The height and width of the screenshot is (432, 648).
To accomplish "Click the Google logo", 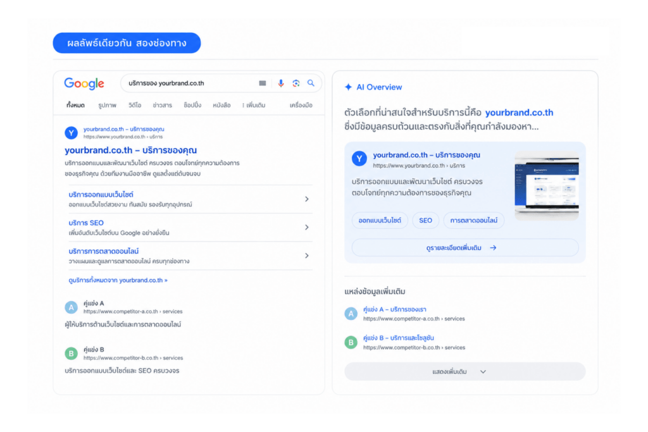I will click(x=84, y=84).
